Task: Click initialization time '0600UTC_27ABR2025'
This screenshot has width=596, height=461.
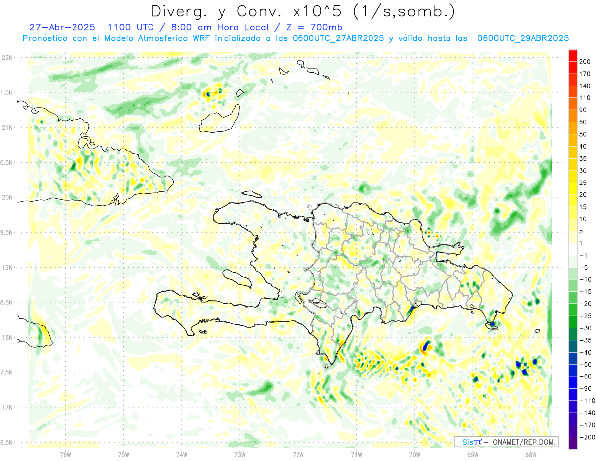Action: [x=337, y=38]
